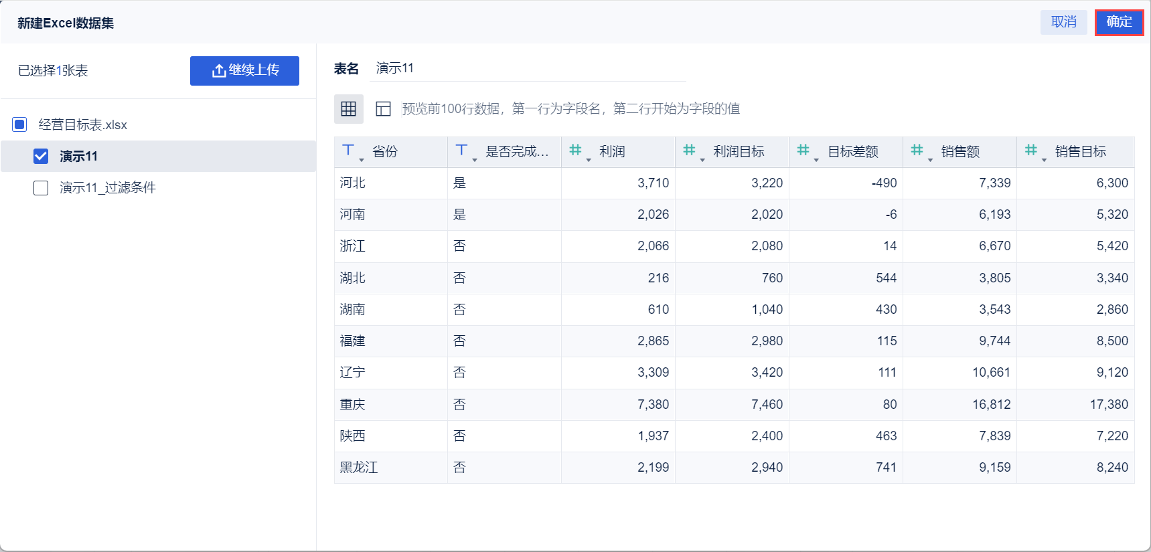1151x552 pixels.
Task: Click the text type icon for 是否完成
Action: coord(462,151)
